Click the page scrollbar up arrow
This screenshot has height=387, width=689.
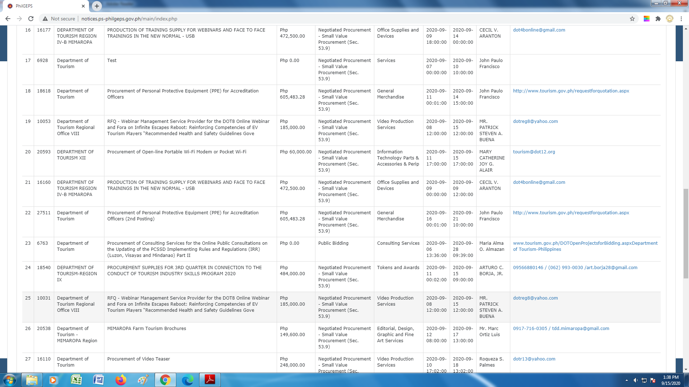pyautogui.click(x=686, y=29)
